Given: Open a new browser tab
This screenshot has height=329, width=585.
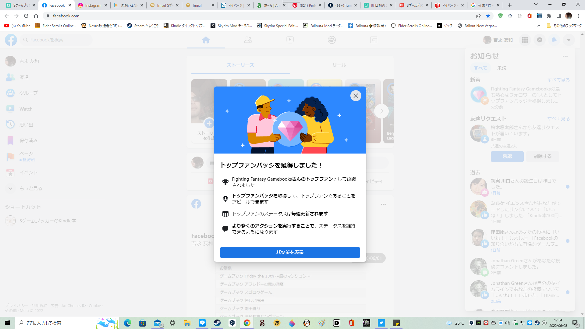Looking at the screenshot, I should pos(509,5).
